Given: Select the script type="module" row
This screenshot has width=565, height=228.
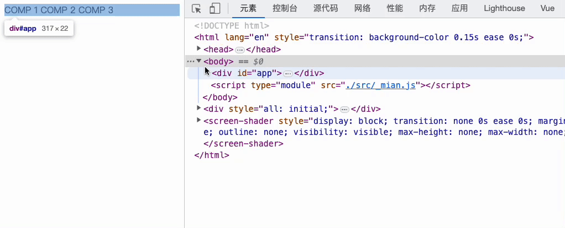Looking at the screenshot, I should point(341,85).
